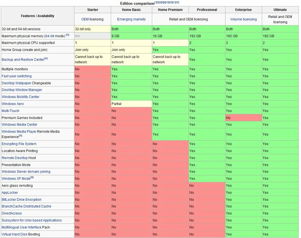Click the OEM link under Starter
The height and width of the screenshot is (238, 301).
pos(85,19)
